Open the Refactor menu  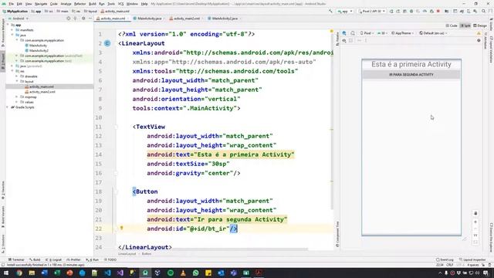pos(80,4)
